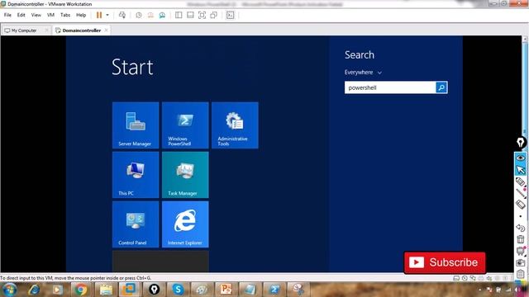Take a snapshot of the VM
The width and height of the screenshot is (529, 297).
tap(139, 15)
